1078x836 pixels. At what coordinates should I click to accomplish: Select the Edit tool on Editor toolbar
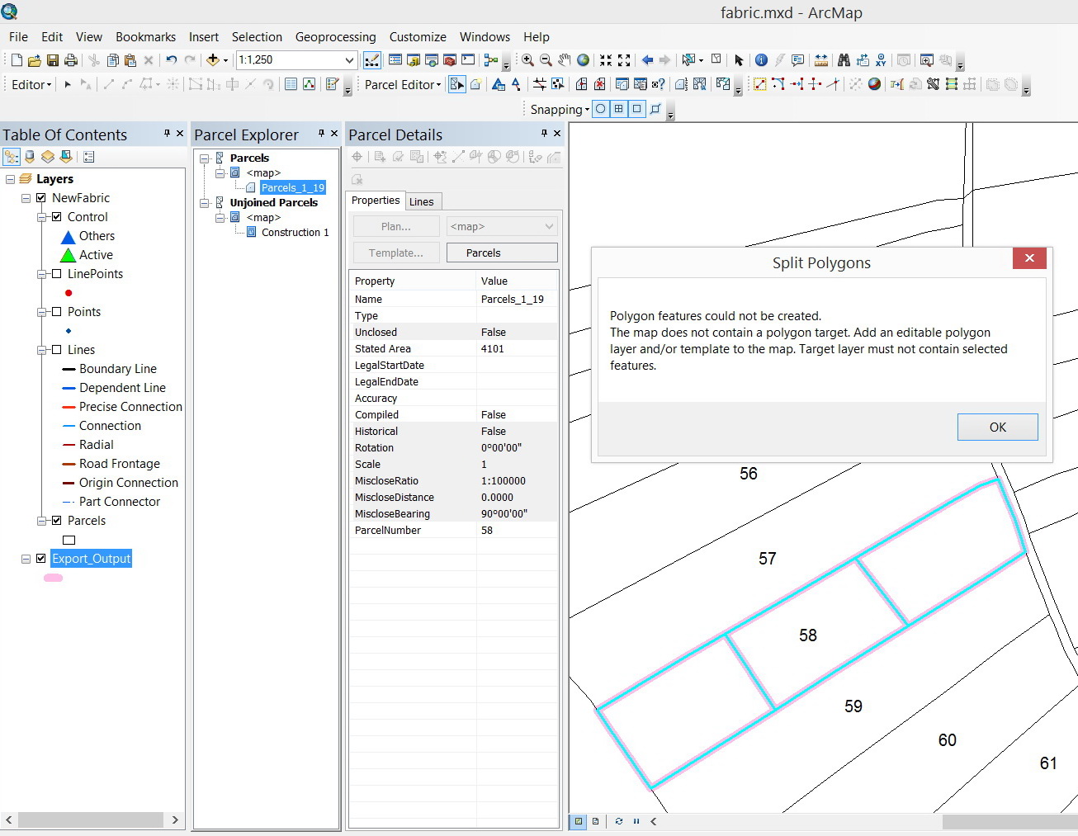(x=68, y=84)
